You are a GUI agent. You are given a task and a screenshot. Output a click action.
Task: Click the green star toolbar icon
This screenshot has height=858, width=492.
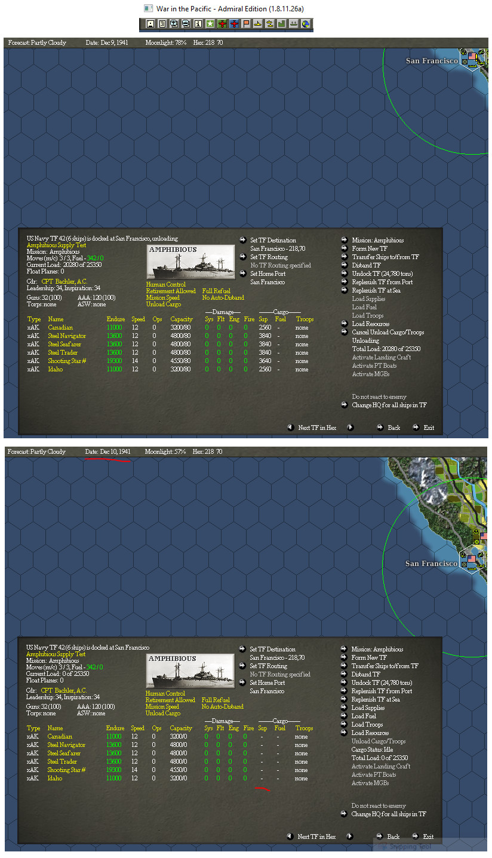point(210,24)
